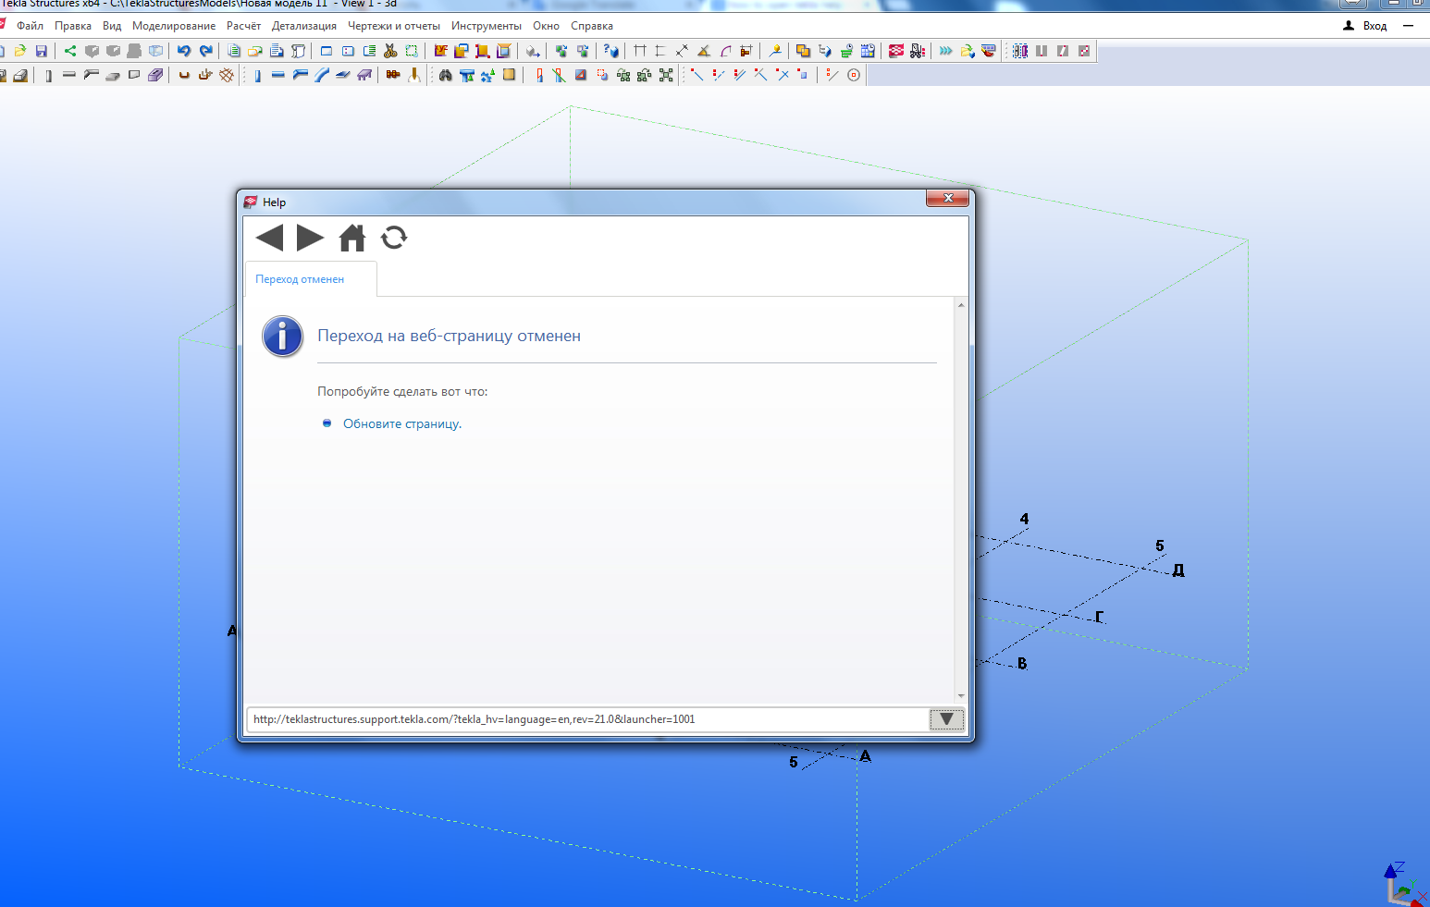Open the Моделирование menu
This screenshot has height=907, width=1430.
[174, 26]
